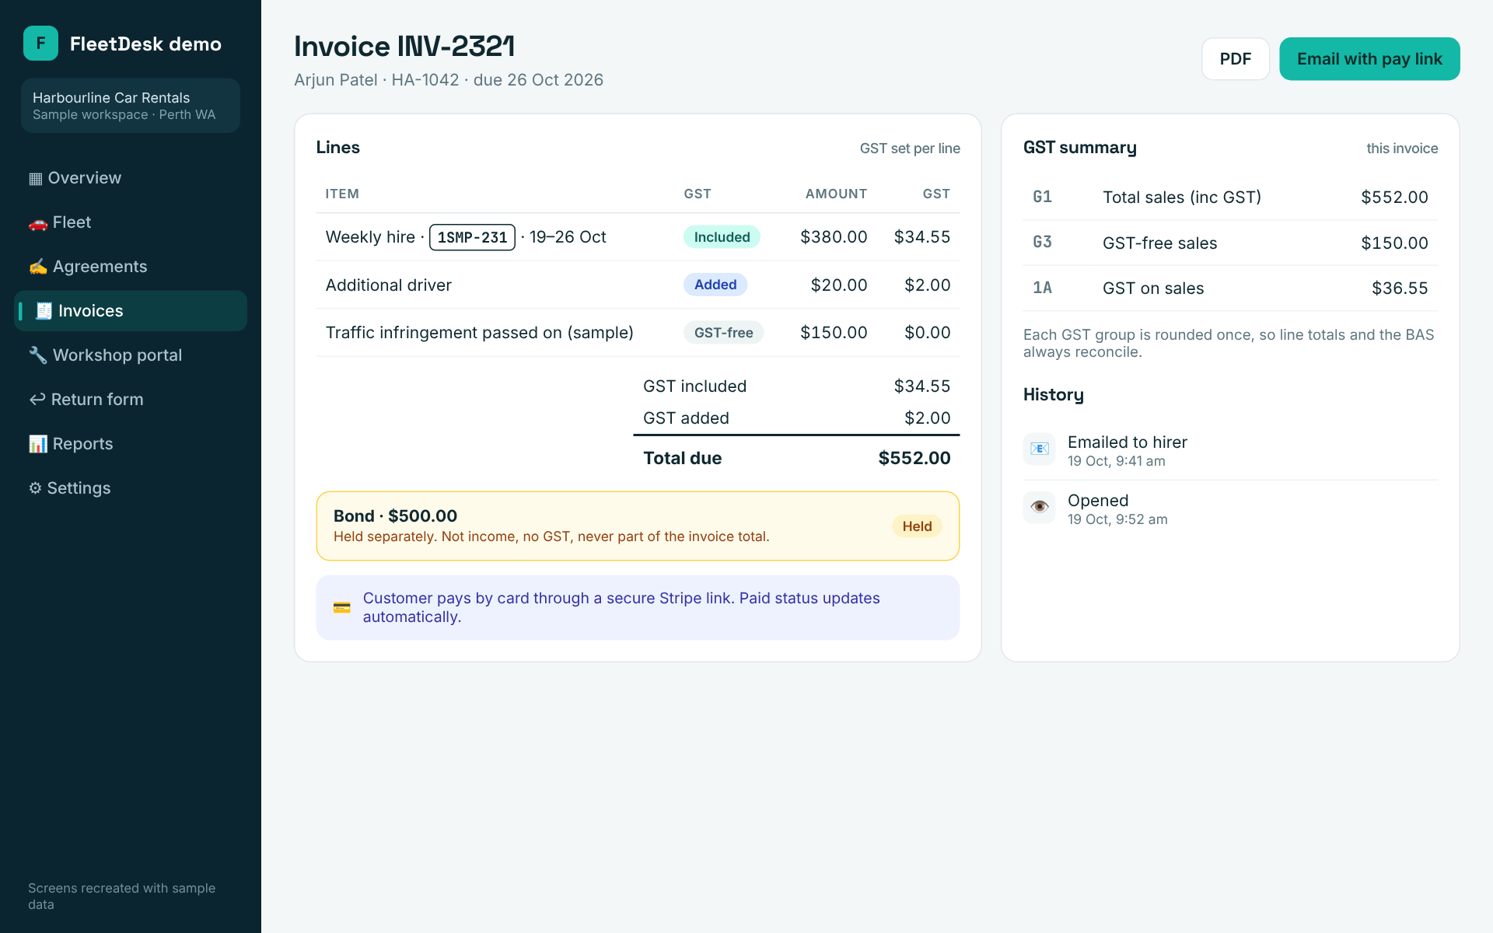1493x933 pixels.
Task: Click the Held bond status badge
Action: point(917,526)
